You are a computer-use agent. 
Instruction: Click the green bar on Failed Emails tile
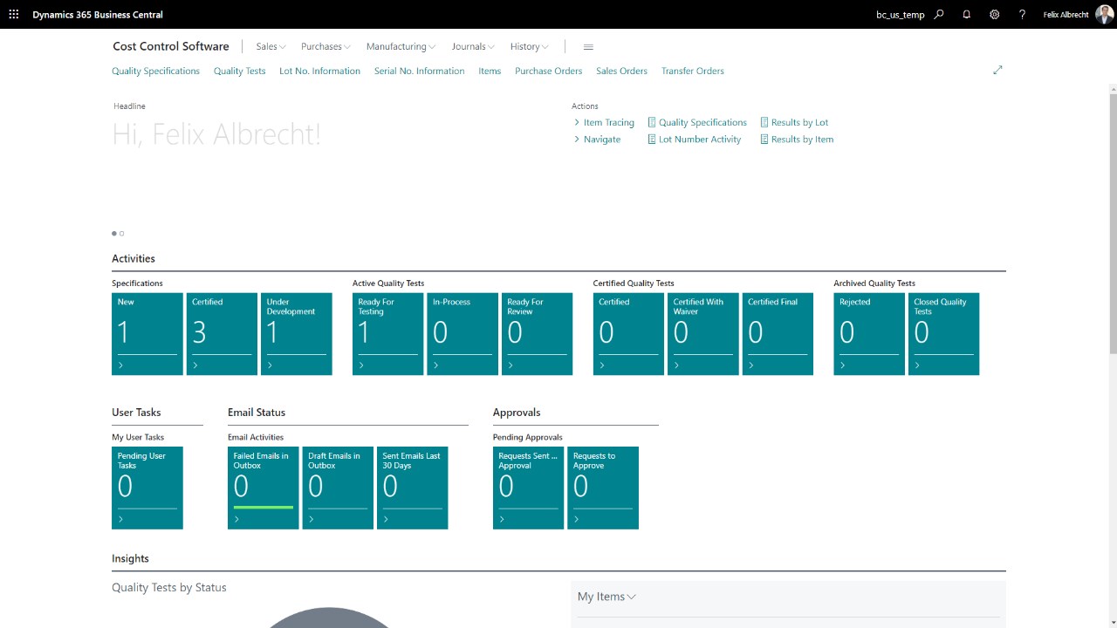click(264, 507)
